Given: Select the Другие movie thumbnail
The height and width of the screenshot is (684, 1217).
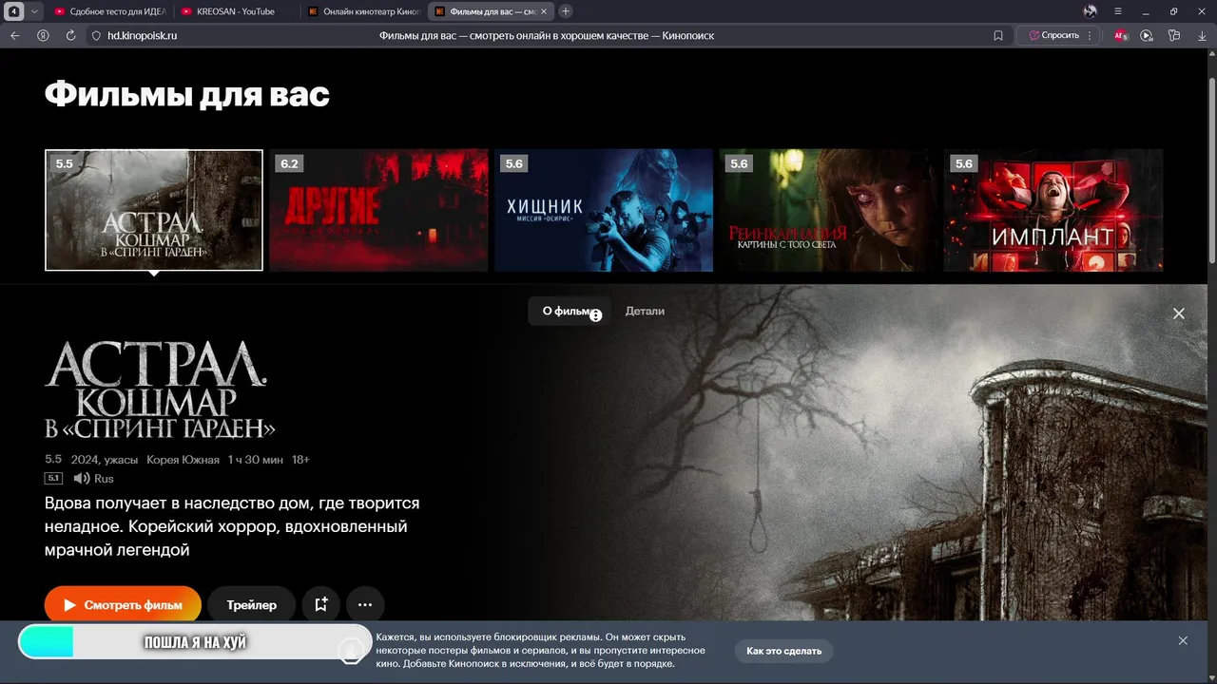Looking at the screenshot, I should [x=378, y=210].
